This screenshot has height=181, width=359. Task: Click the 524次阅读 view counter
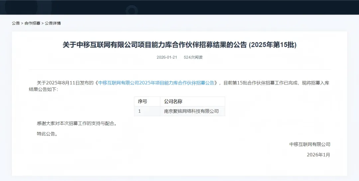coord(193,57)
